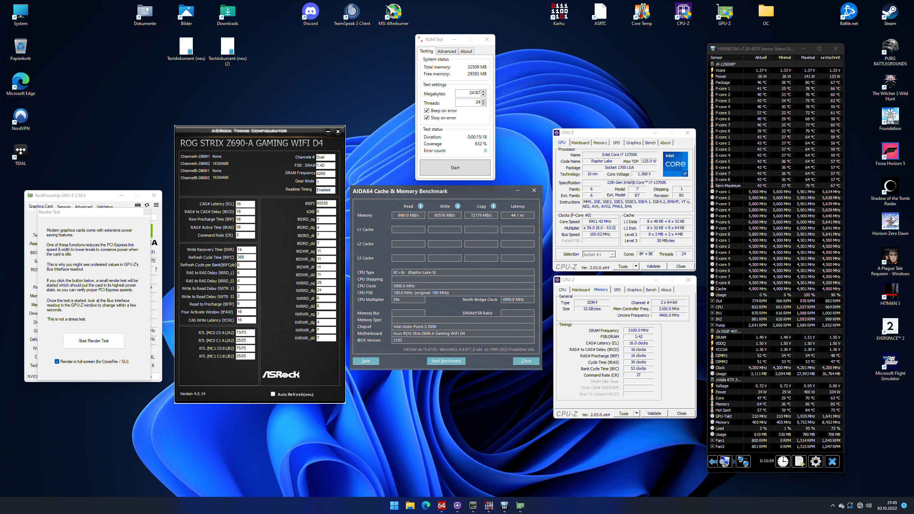Toggle Stop on error checkbox
The image size is (914, 514).
click(427, 118)
